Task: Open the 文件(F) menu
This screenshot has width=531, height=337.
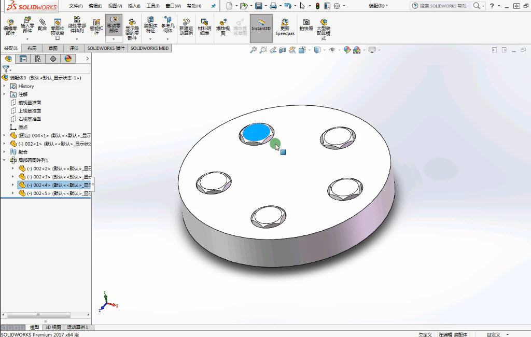Action: (76, 6)
